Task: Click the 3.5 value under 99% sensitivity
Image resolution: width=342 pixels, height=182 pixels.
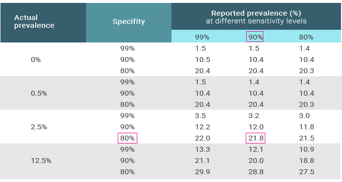Action: coord(200,116)
